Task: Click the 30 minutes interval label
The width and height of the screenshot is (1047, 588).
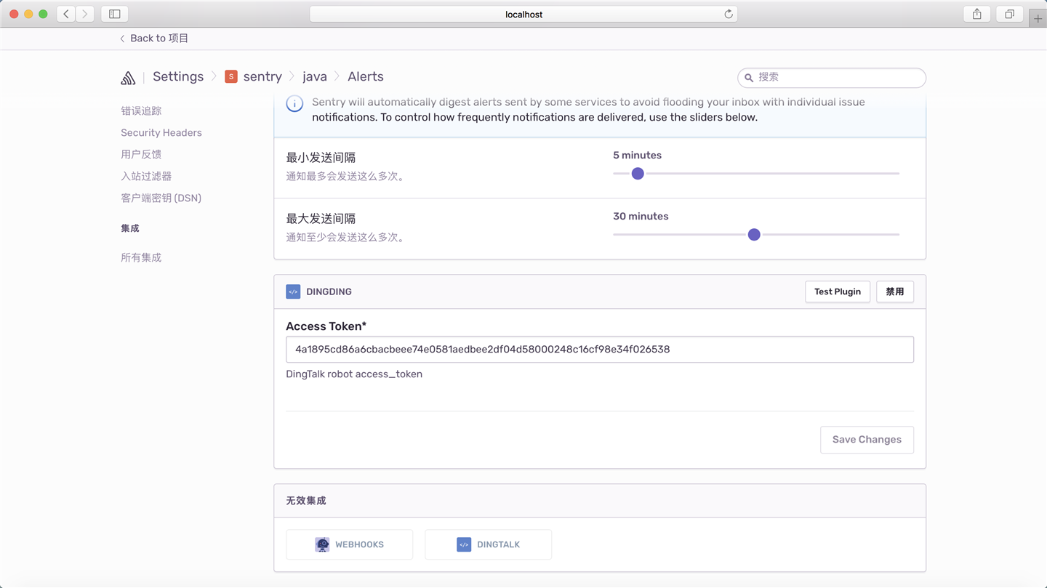Action: click(x=641, y=216)
